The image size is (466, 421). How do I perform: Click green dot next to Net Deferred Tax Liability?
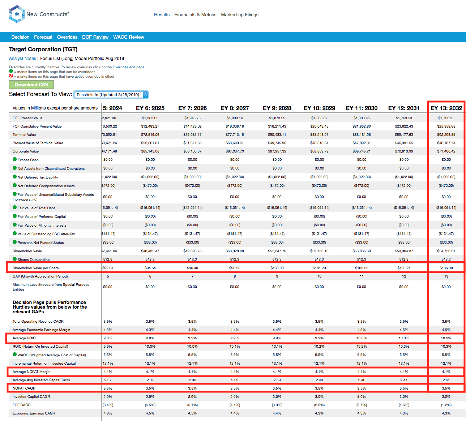(15, 177)
